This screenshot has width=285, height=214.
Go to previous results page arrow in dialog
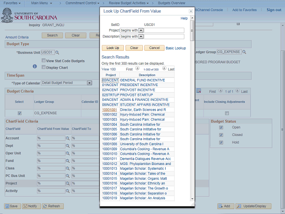pos(137,69)
